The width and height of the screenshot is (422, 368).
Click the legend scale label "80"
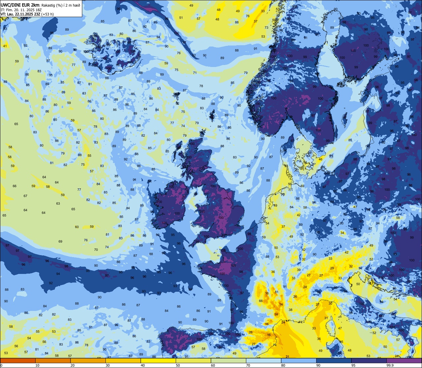click(283, 365)
